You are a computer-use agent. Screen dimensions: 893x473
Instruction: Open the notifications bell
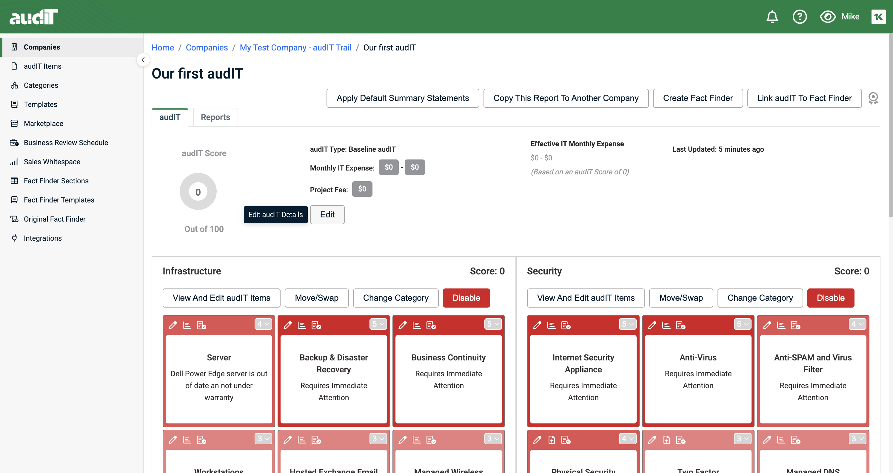(x=772, y=17)
